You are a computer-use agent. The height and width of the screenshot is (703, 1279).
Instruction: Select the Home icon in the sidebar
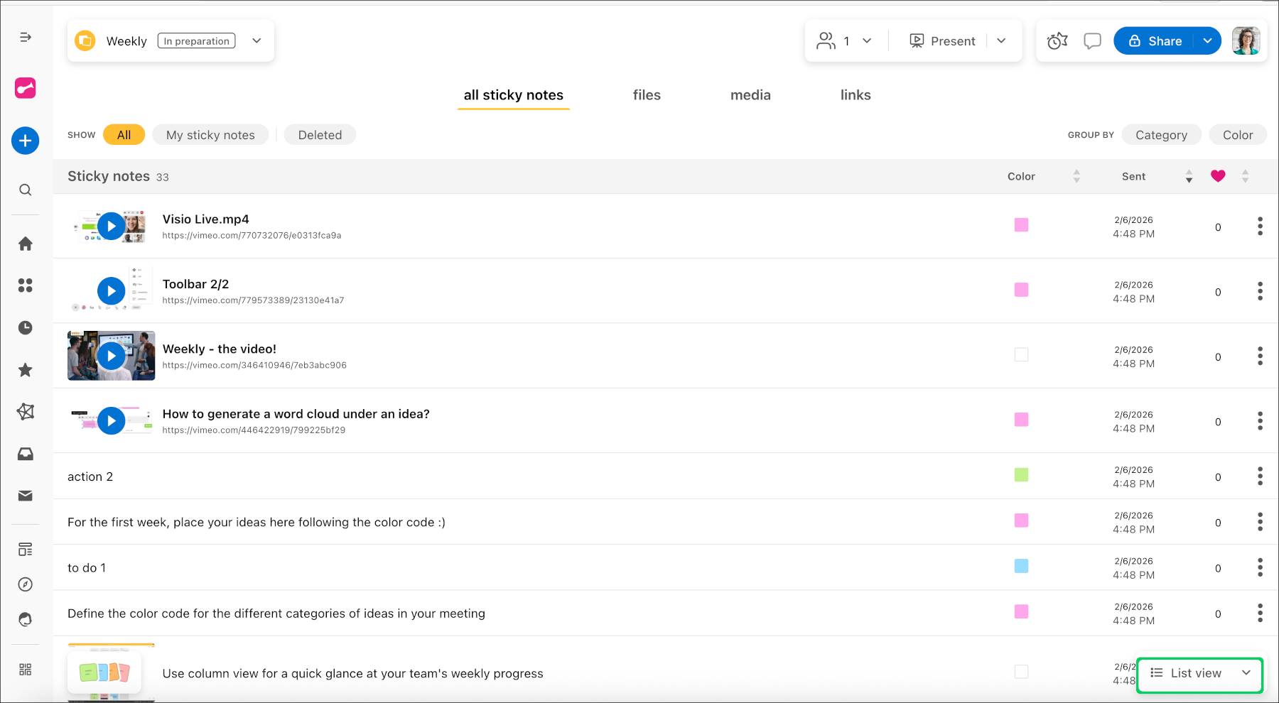[25, 244]
